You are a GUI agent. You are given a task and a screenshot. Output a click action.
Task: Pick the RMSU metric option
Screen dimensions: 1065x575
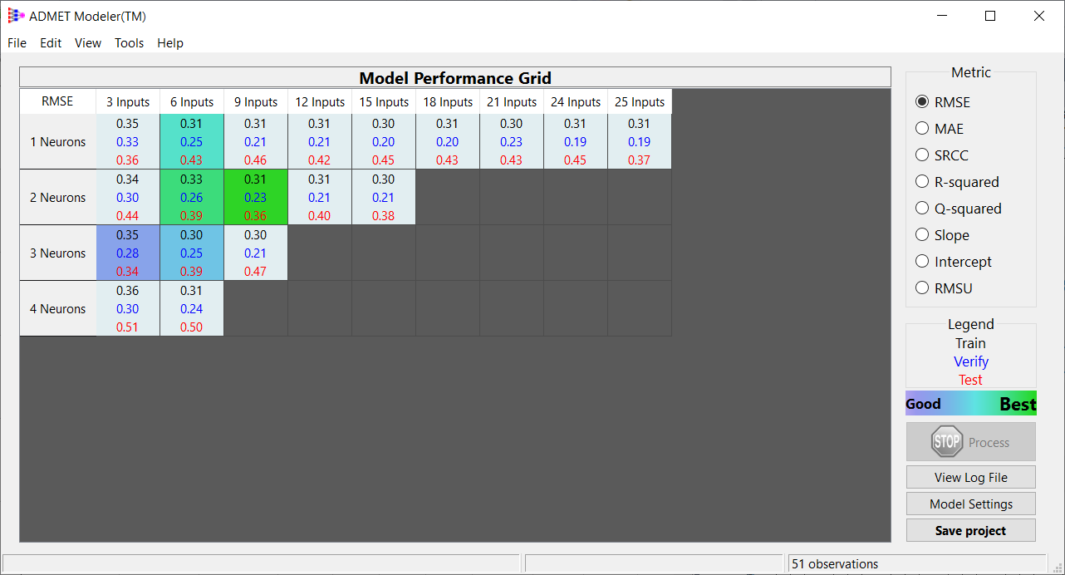click(922, 288)
